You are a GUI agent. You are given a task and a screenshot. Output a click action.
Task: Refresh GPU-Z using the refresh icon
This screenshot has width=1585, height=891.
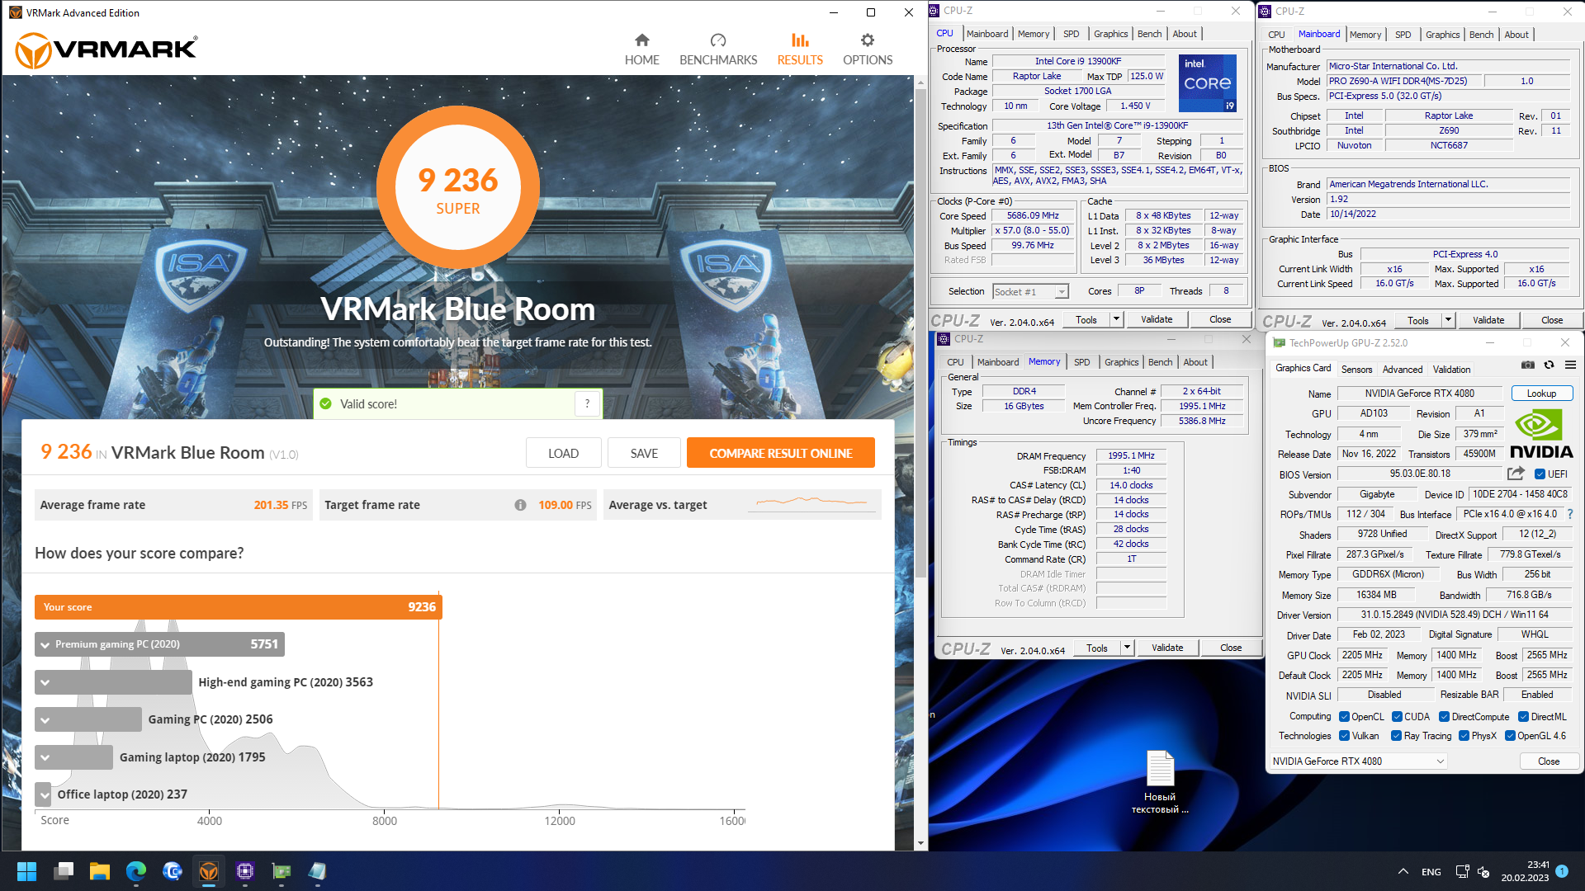click(x=1549, y=365)
